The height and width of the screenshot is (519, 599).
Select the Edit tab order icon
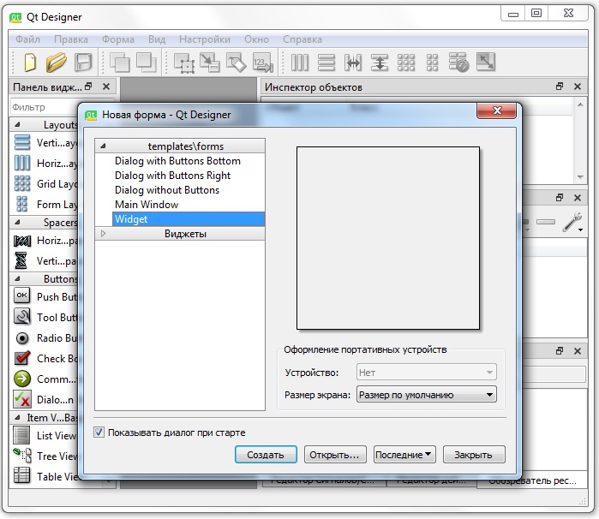(x=263, y=63)
